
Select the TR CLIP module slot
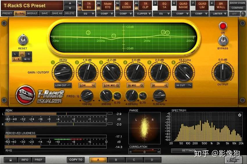click(145, 6)
